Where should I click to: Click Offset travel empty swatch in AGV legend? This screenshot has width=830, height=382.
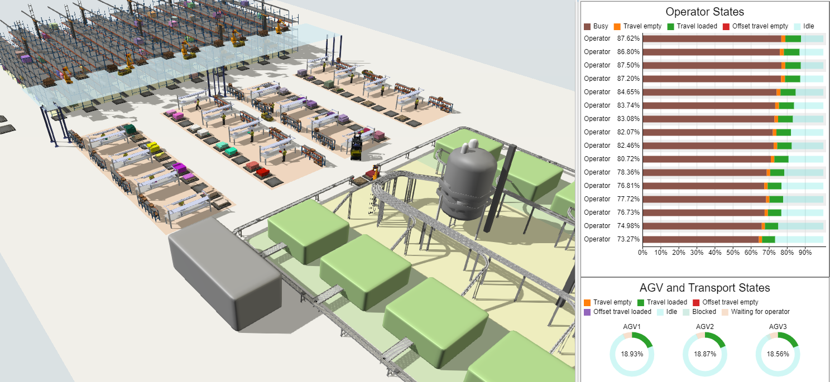(696, 302)
